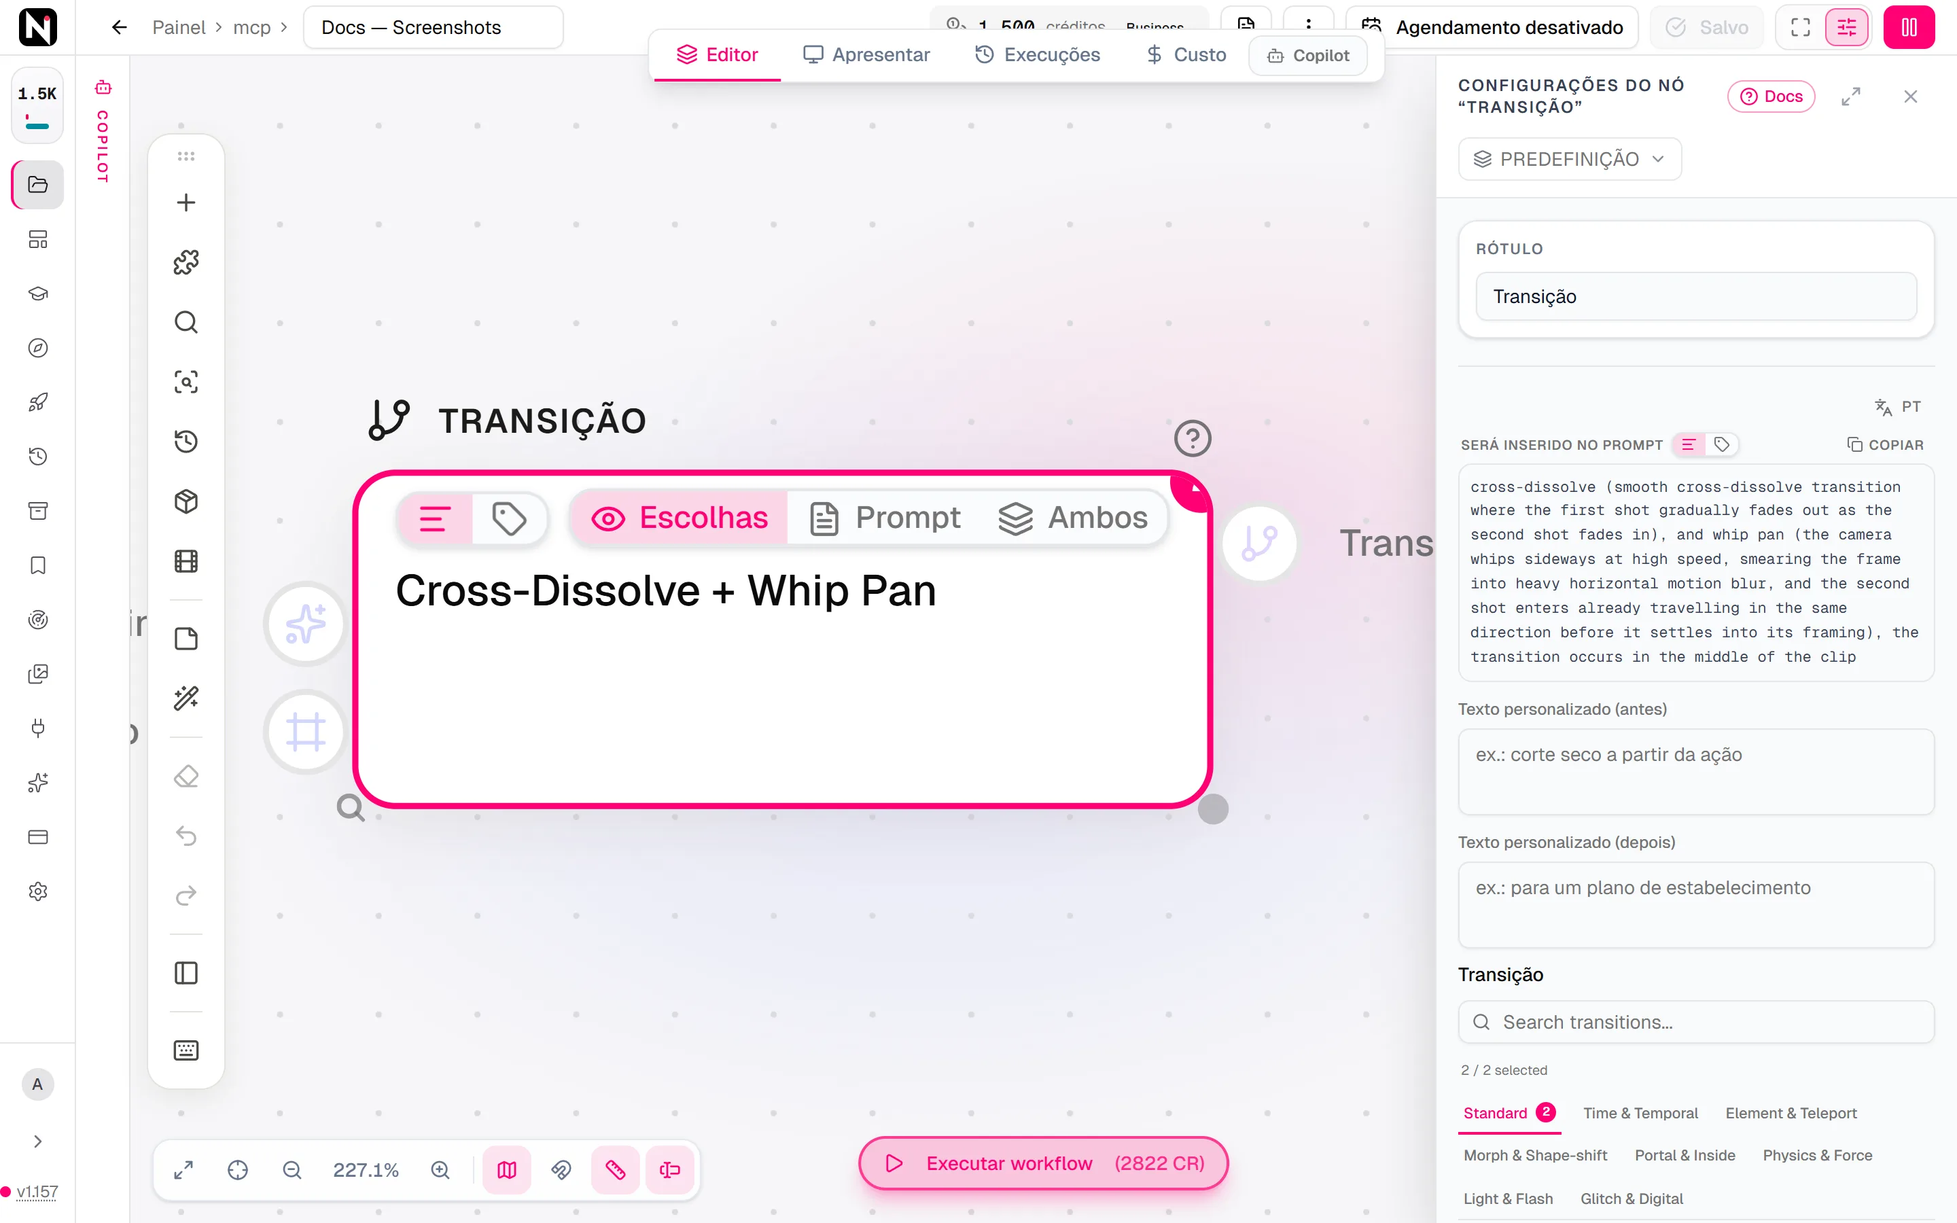The height and width of the screenshot is (1223, 1957).
Task: Select the Prompt view on the node
Action: [885, 518]
